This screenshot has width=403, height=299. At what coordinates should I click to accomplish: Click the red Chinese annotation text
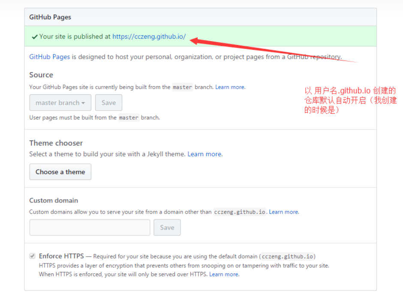click(x=350, y=100)
